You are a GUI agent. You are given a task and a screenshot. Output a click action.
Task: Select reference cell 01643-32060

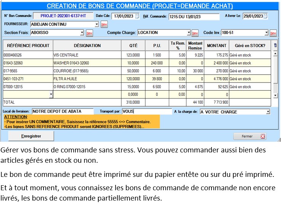click(x=28, y=63)
